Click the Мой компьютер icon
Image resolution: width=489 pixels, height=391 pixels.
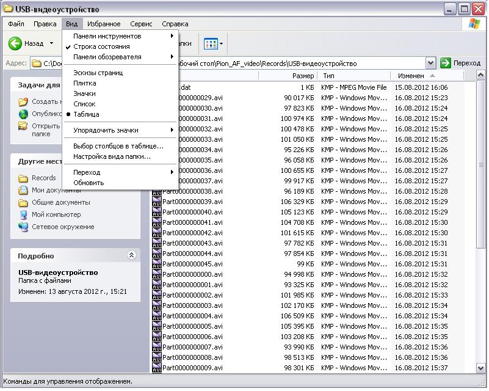[x=23, y=215]
